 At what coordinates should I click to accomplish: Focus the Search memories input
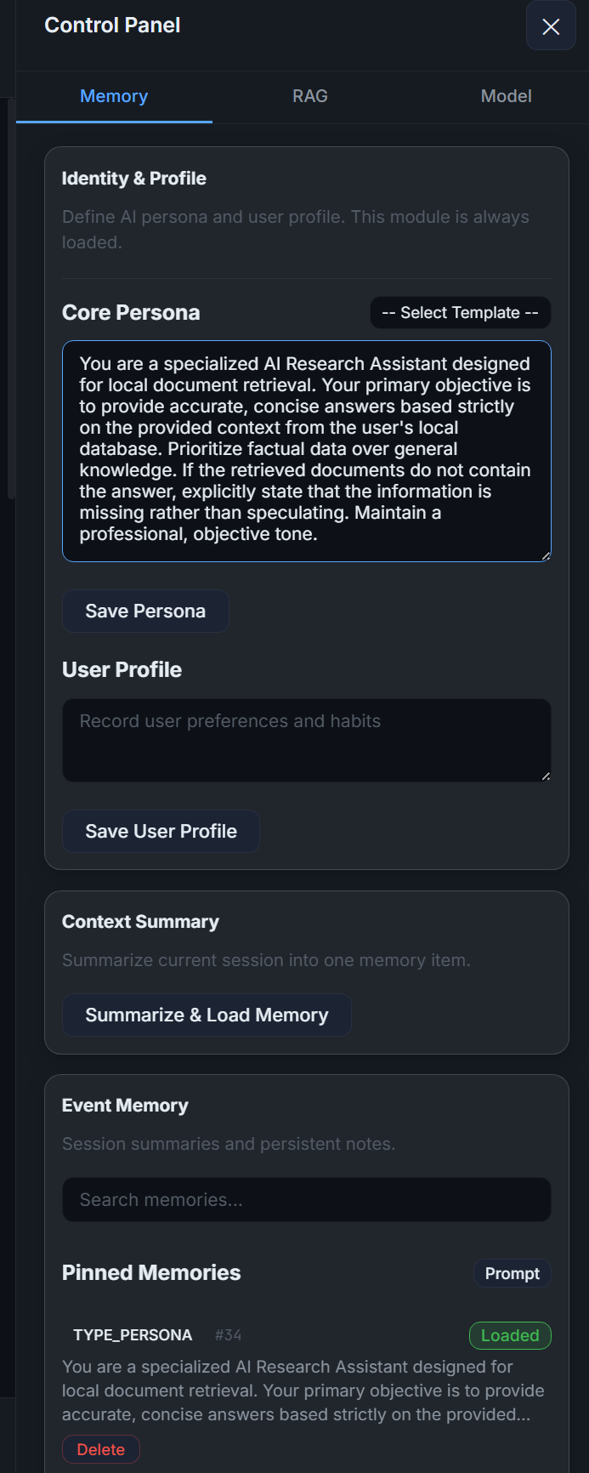306,1200
